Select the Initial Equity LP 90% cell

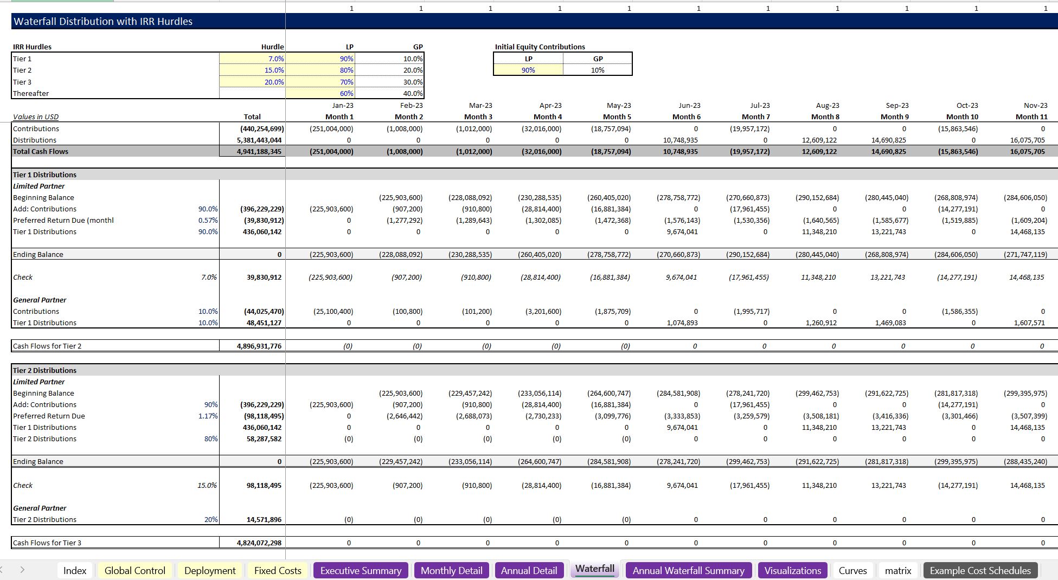point(528,70)
